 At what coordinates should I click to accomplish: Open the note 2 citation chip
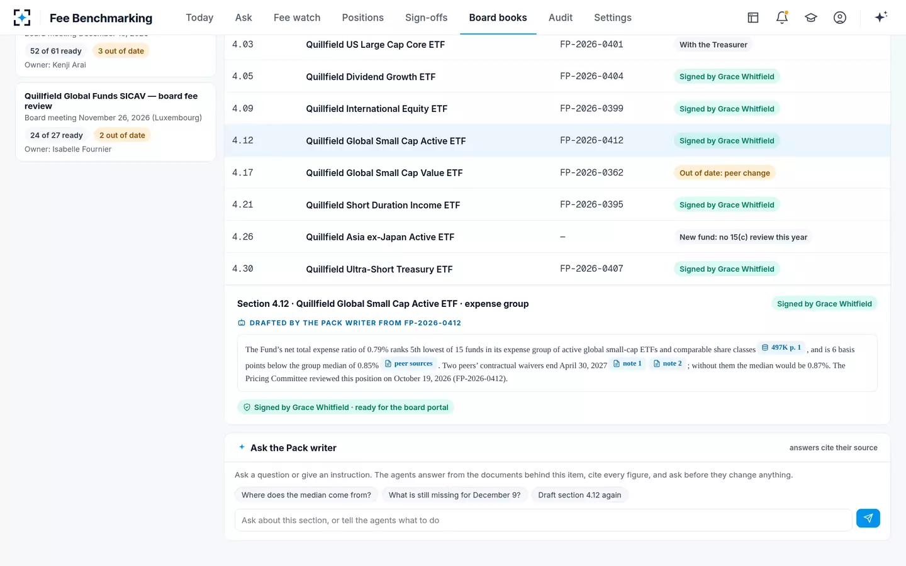(x=668, y=363)
